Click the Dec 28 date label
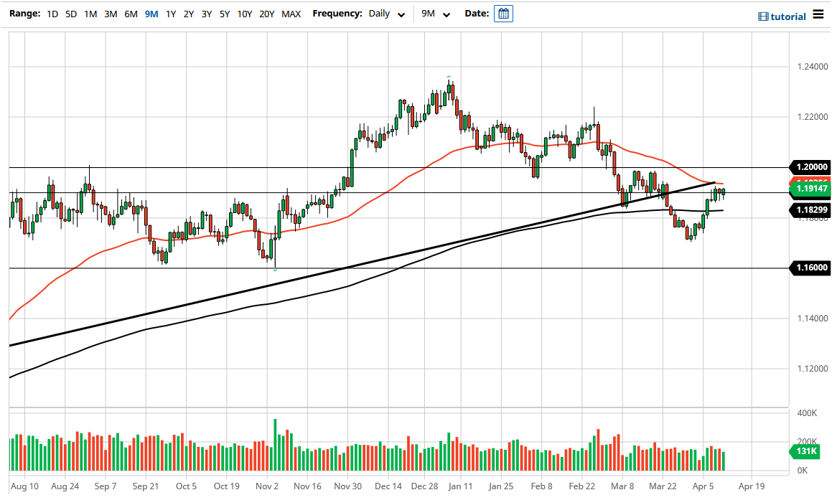The image size is (837, 500). [x=424, y=486]
